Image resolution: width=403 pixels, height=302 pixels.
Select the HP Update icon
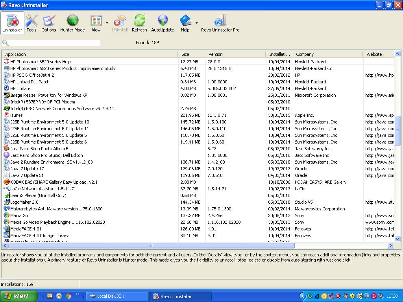(6, 88)
